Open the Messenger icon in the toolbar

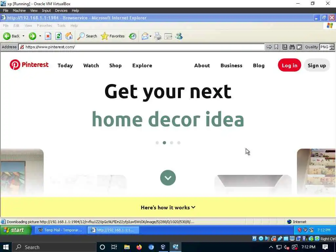[x=179, y=36]
